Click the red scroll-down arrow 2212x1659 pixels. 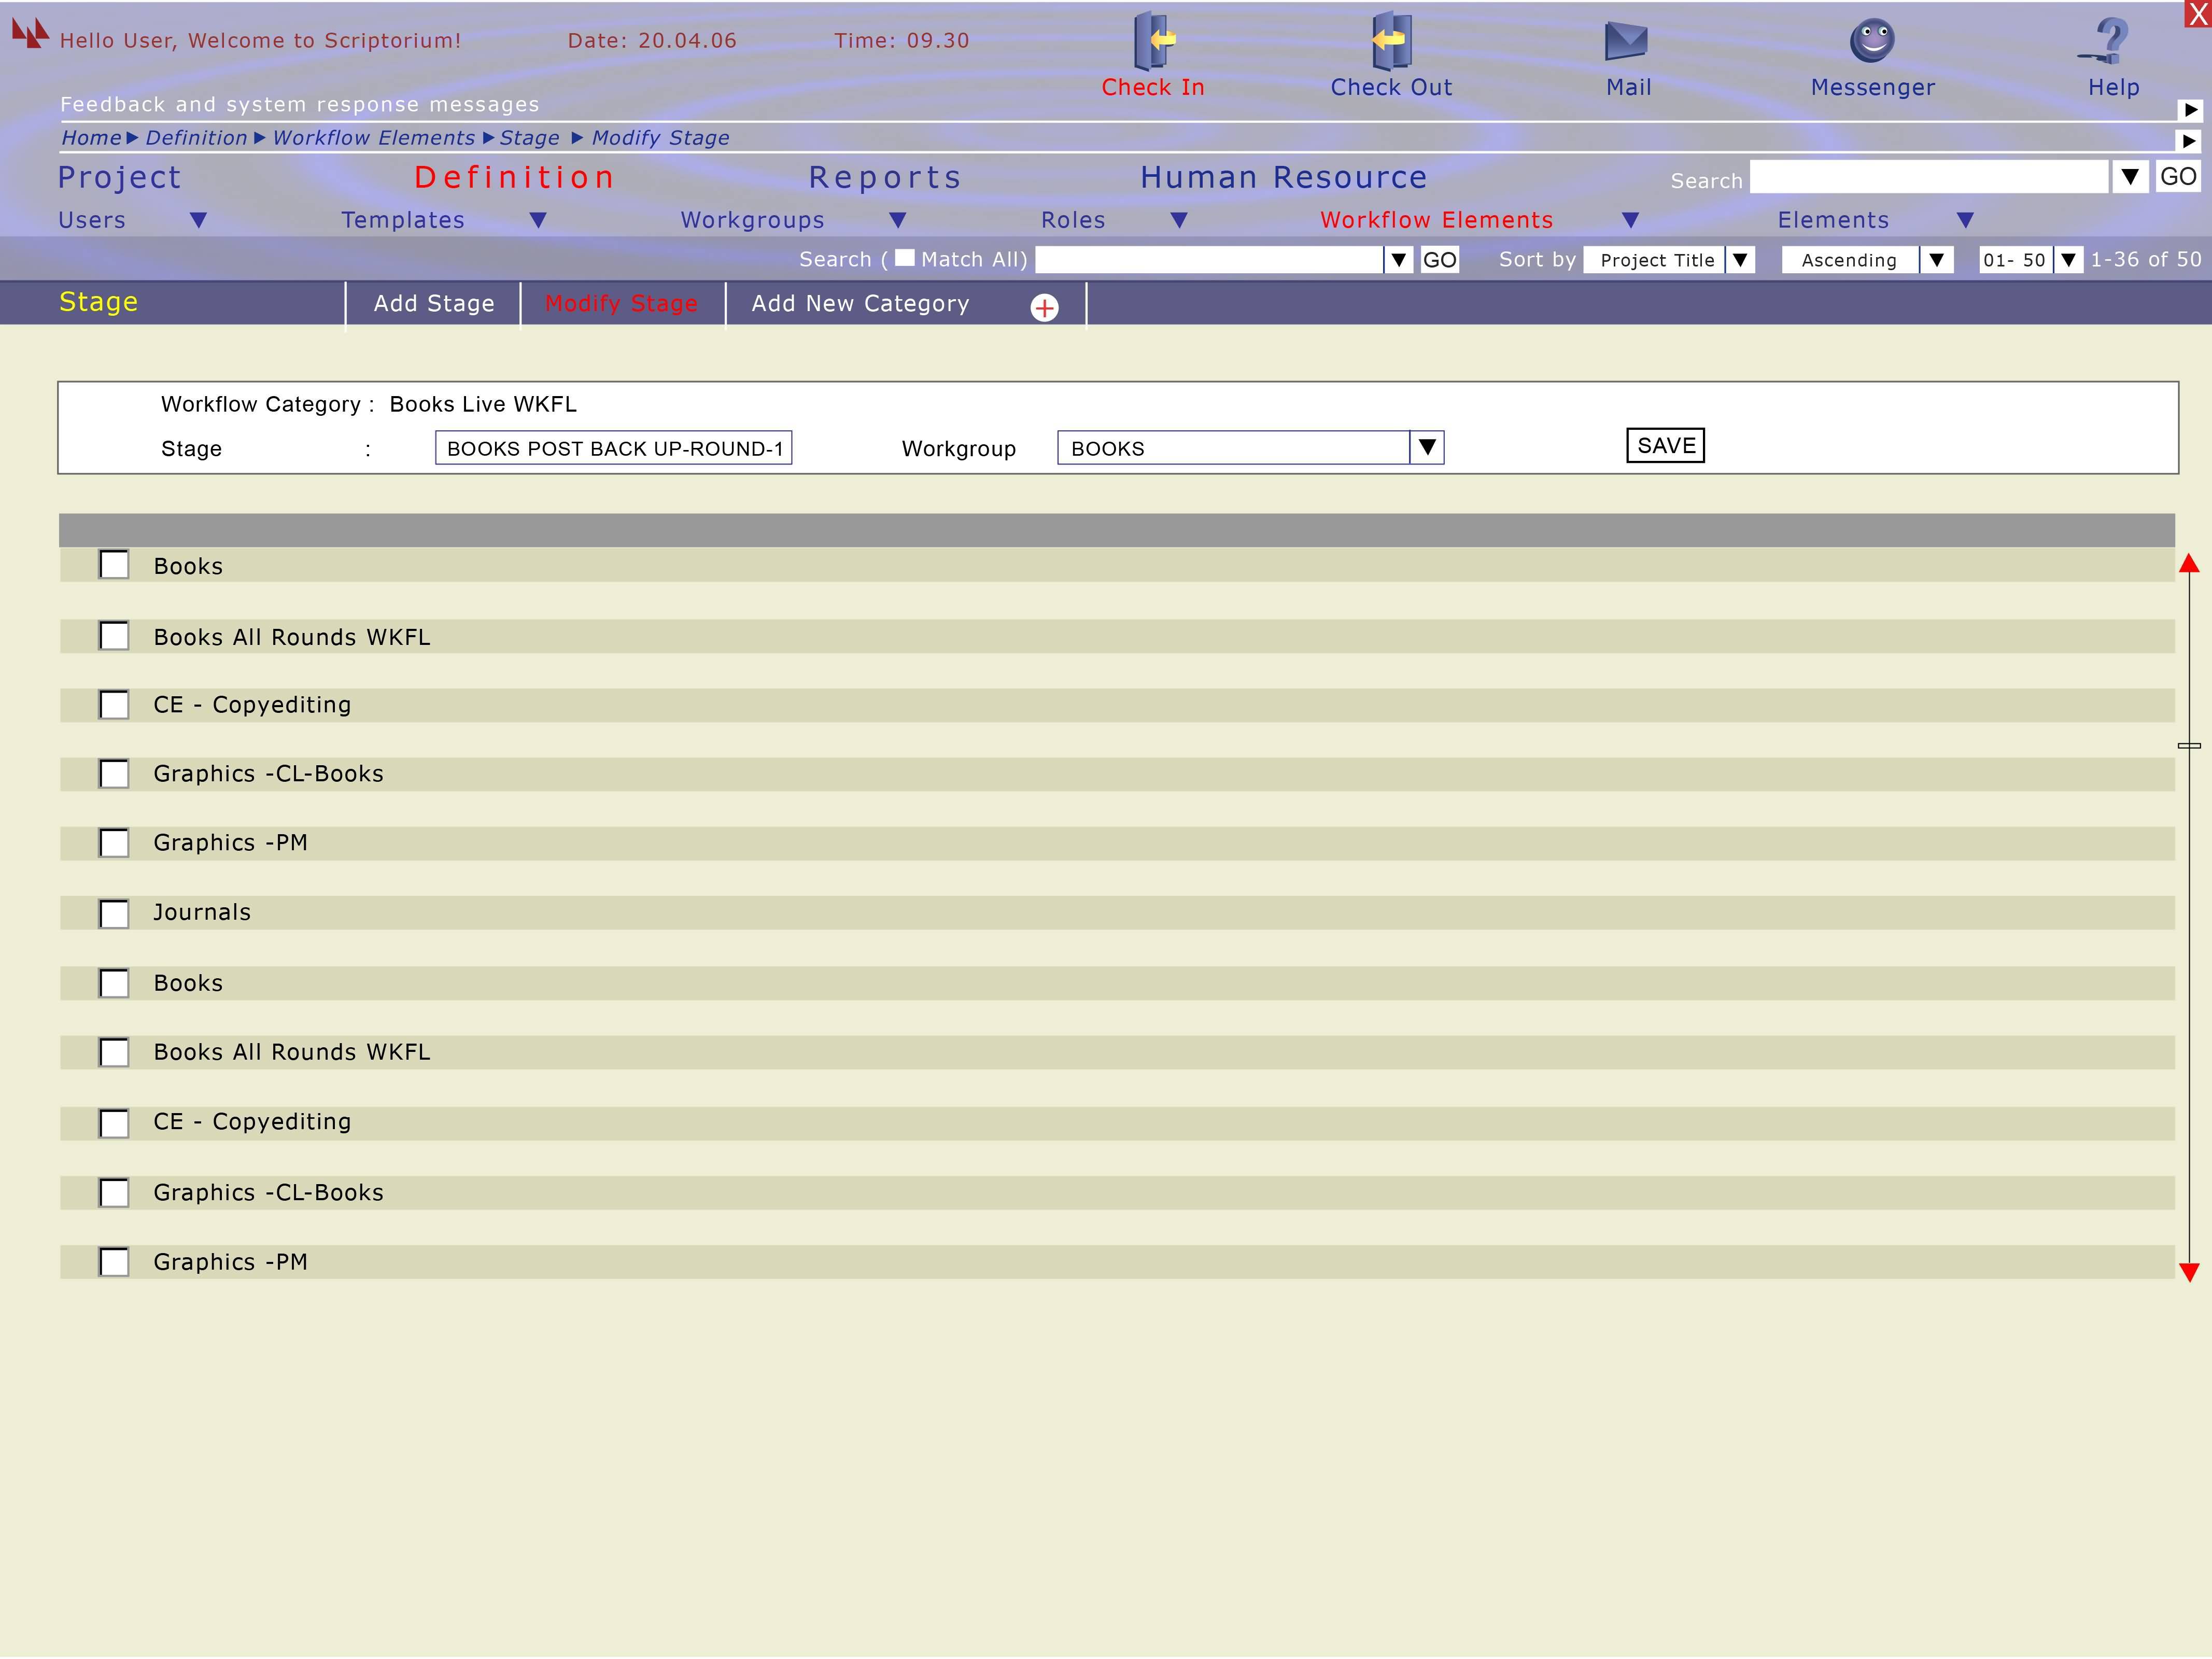click(2189, 1272)
